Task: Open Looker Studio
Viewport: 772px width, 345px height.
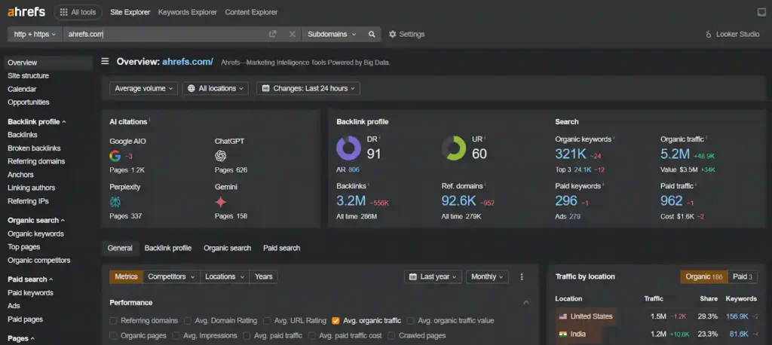Action: [x=733, y=35]
